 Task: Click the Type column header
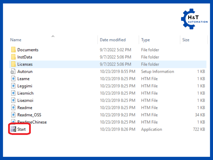coord(145,40)
